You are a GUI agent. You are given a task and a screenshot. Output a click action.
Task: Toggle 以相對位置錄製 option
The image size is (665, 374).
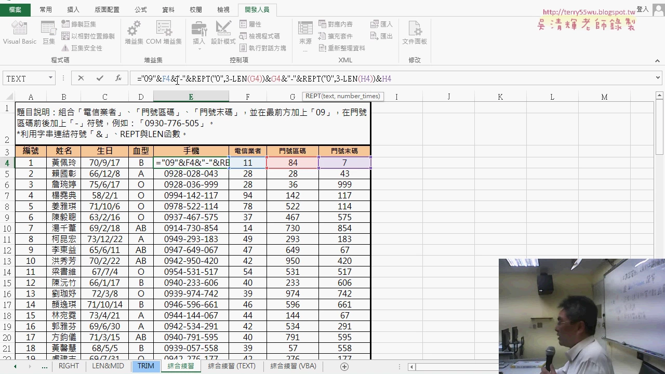click(88, 36)
